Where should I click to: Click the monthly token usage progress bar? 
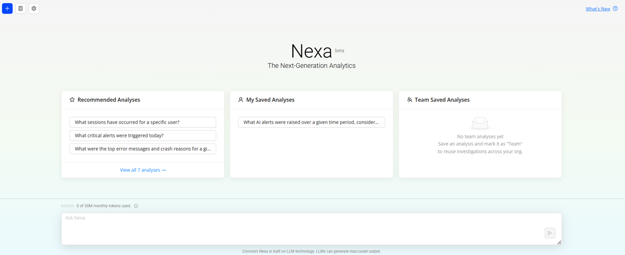tap(67, 206)
